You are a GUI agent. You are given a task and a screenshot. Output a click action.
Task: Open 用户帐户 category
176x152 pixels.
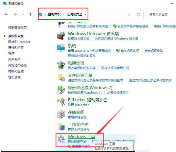pos(14,60)
